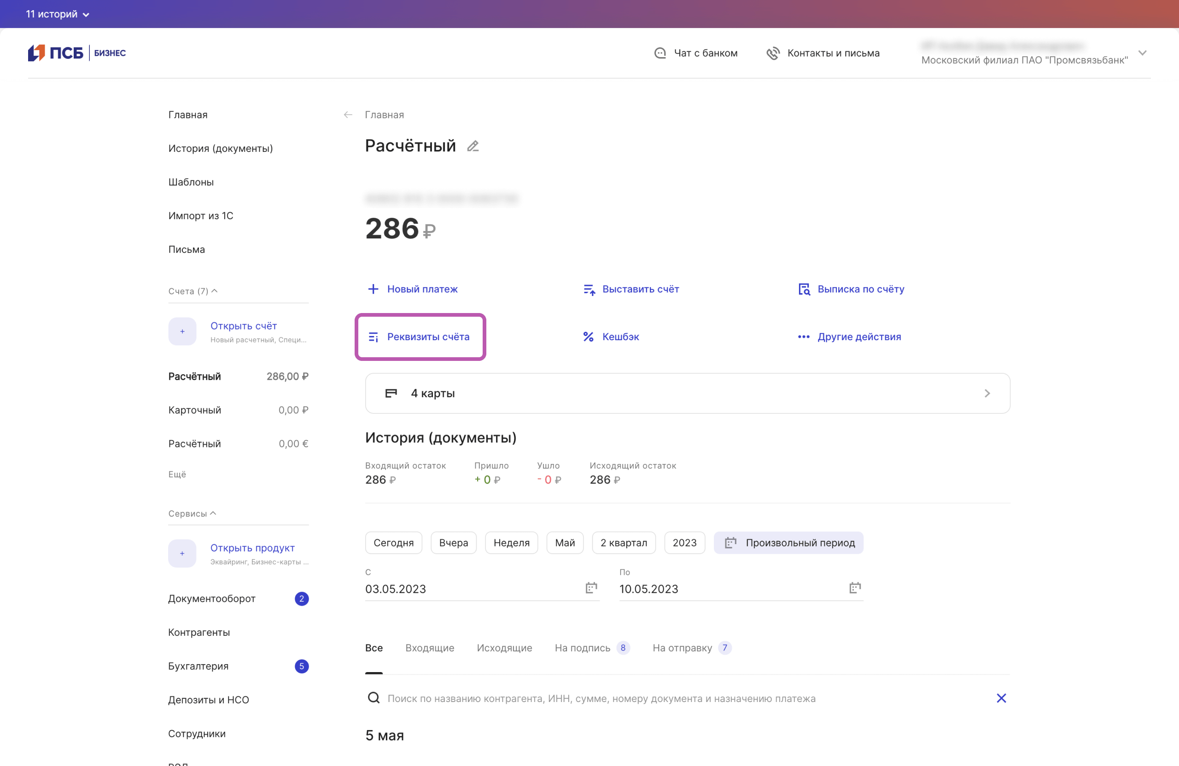
Task: Click the plus tile for Открыть счёт
Action: point(182,331)
